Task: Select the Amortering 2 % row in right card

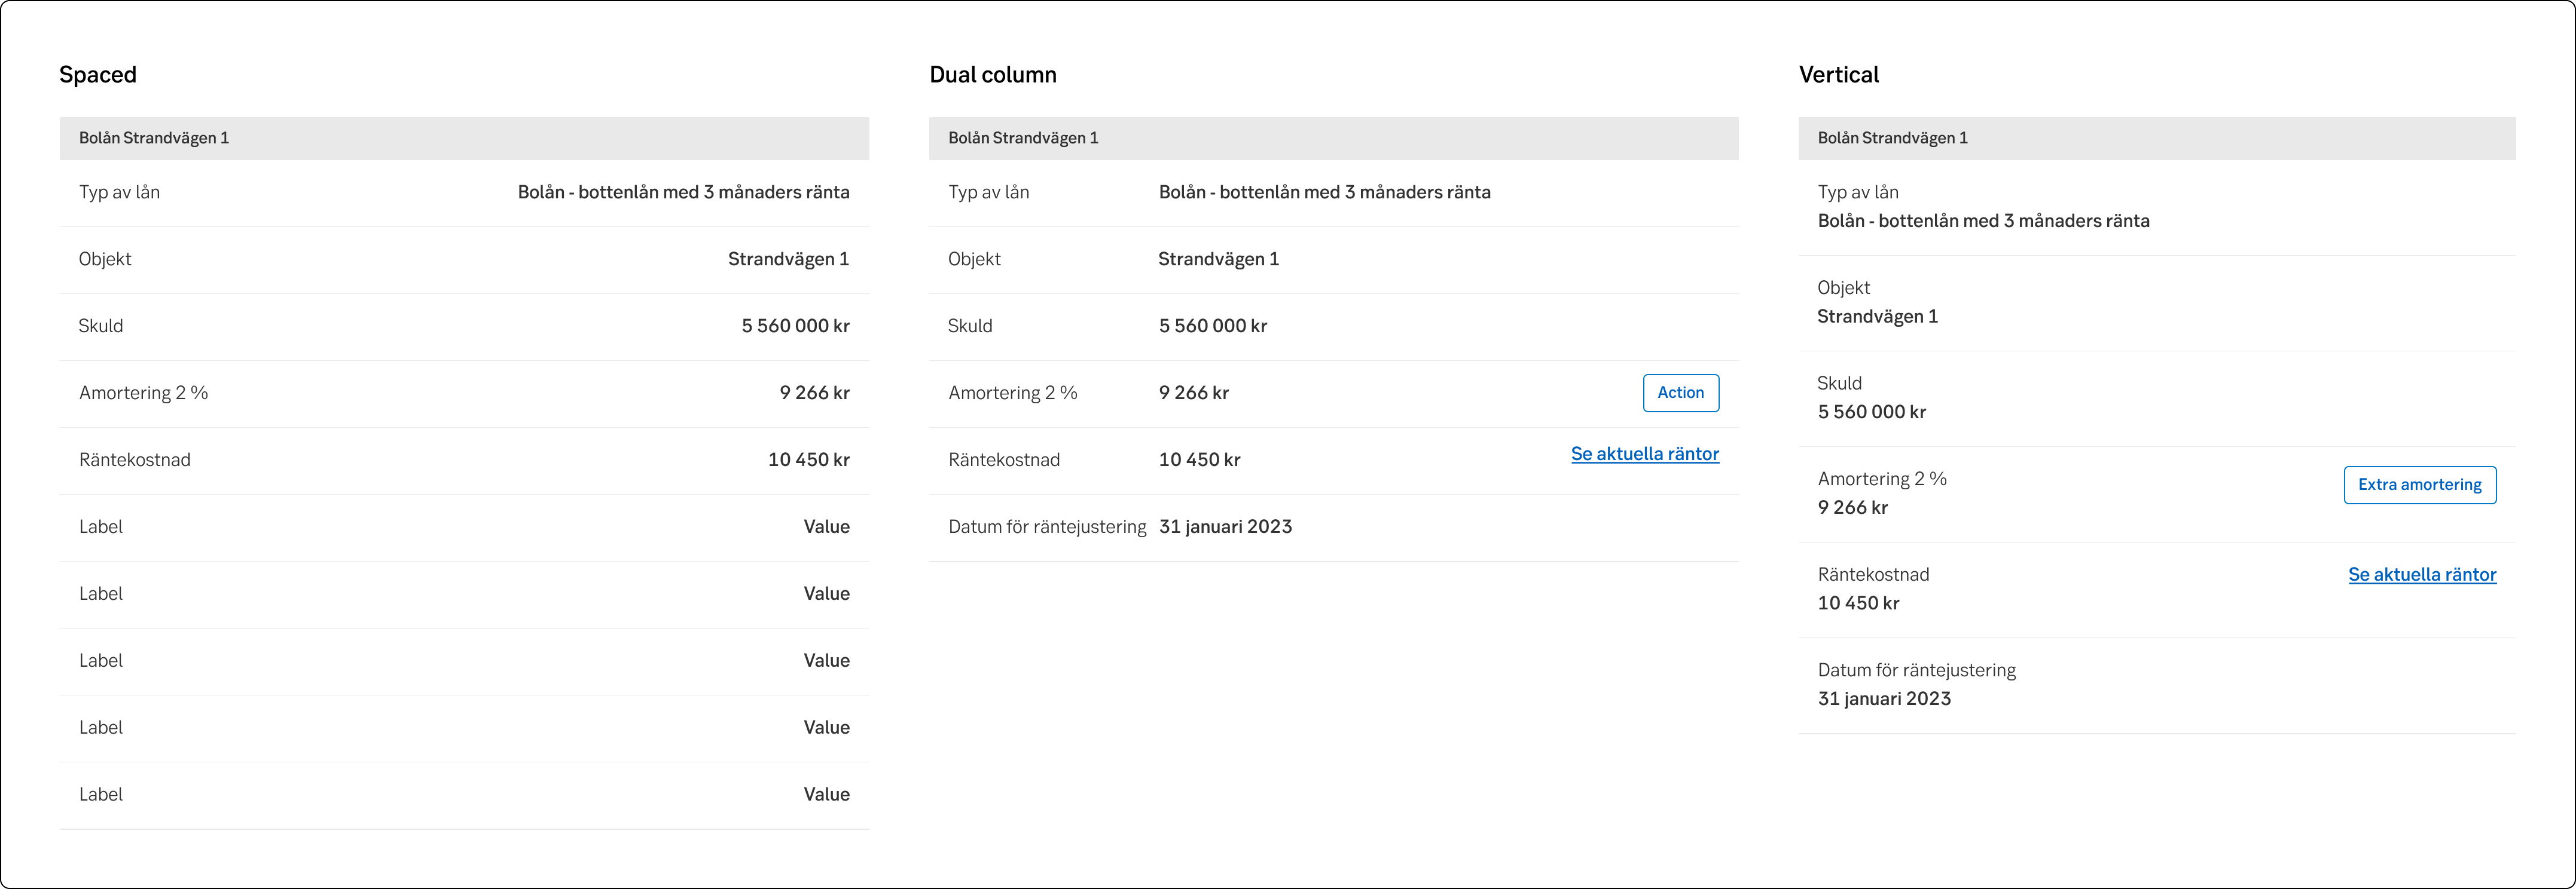Action: click(1882, 479)
